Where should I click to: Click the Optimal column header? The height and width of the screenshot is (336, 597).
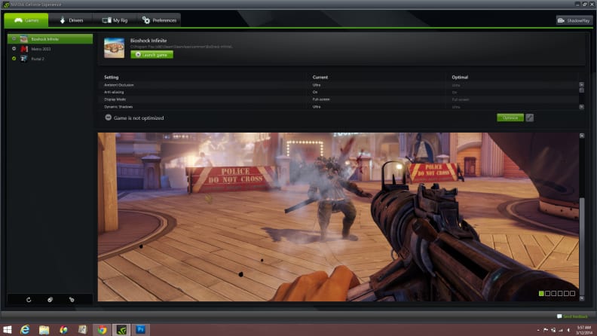tap(460, 78)
